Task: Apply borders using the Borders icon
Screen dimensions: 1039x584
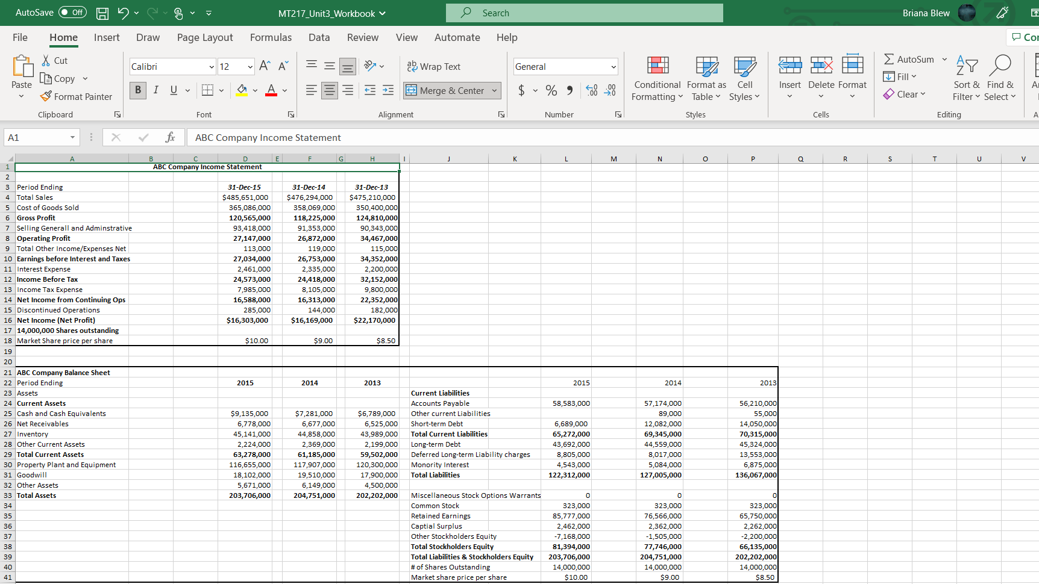Action: [207, 90]
